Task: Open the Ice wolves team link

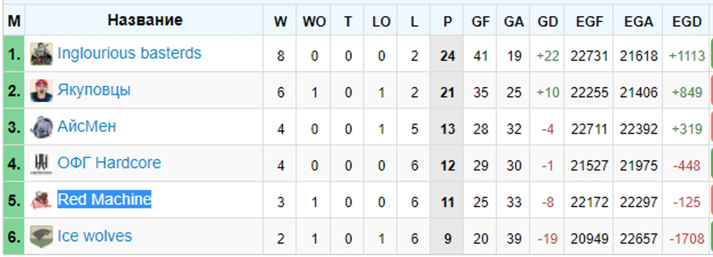Action: coord(95,236)
